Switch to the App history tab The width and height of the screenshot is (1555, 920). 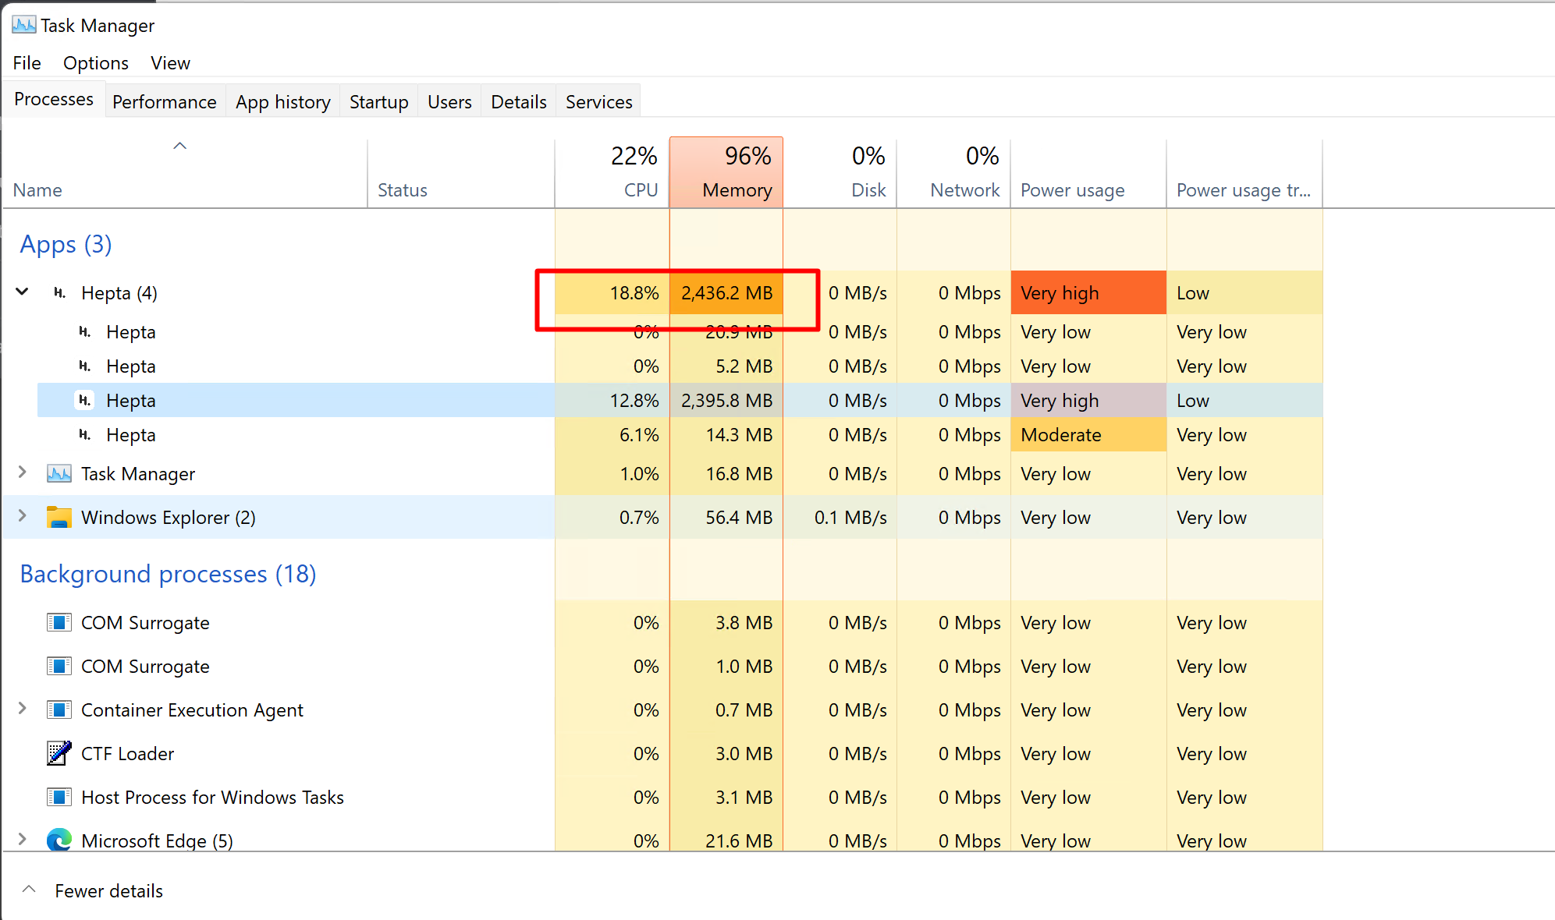coord(283,102)
